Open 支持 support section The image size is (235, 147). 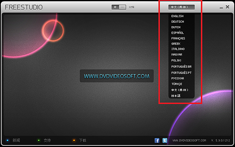point(47,140)
